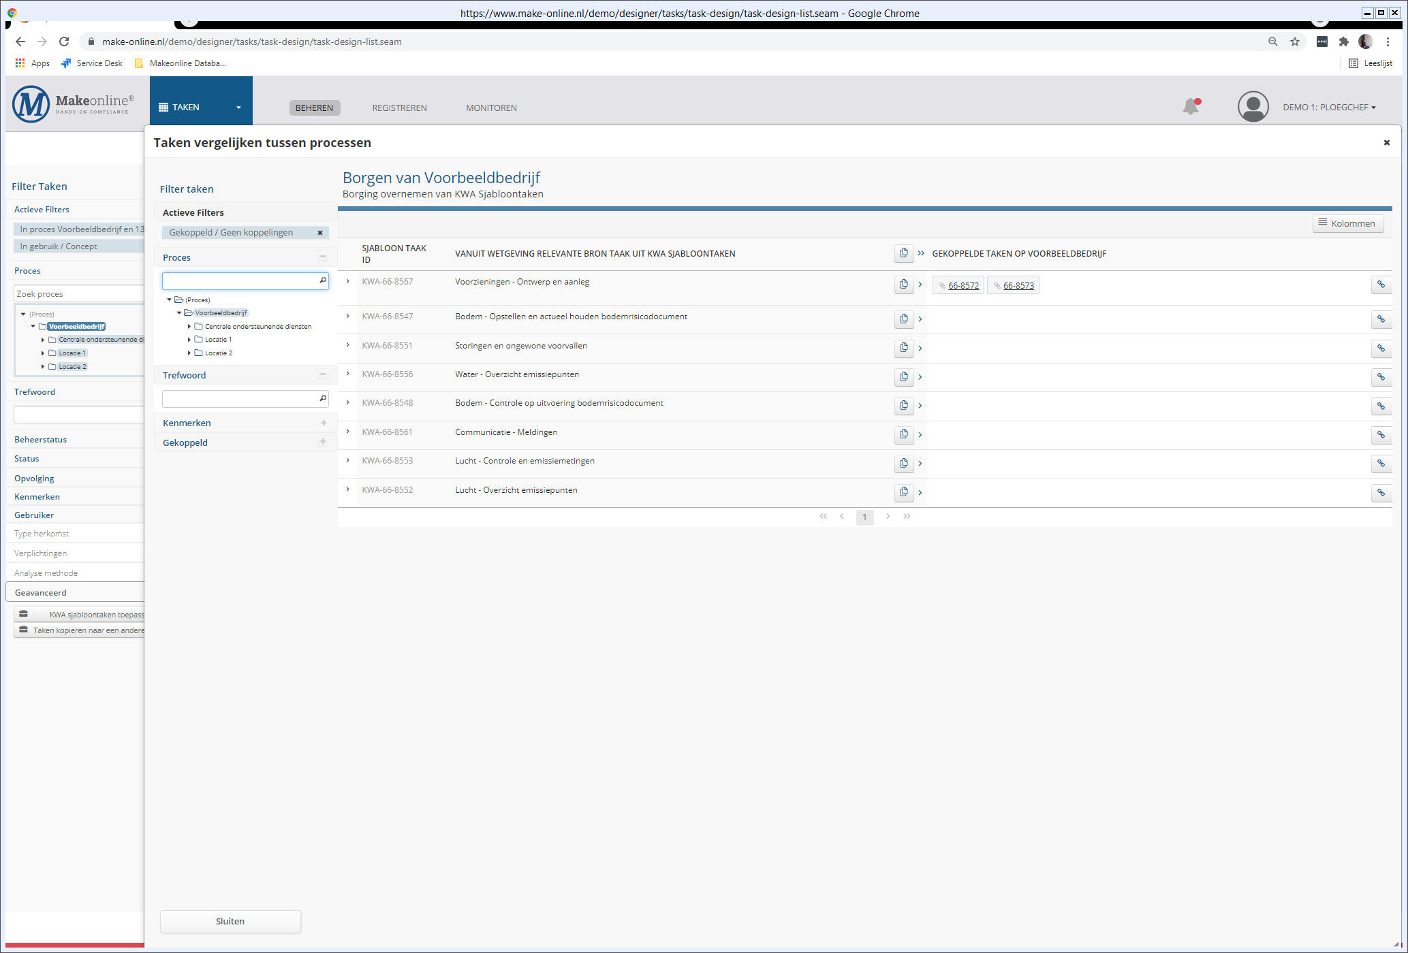Open linked task 66-8572
This screenshot has width=1408, height=953.
pos(963,286)
